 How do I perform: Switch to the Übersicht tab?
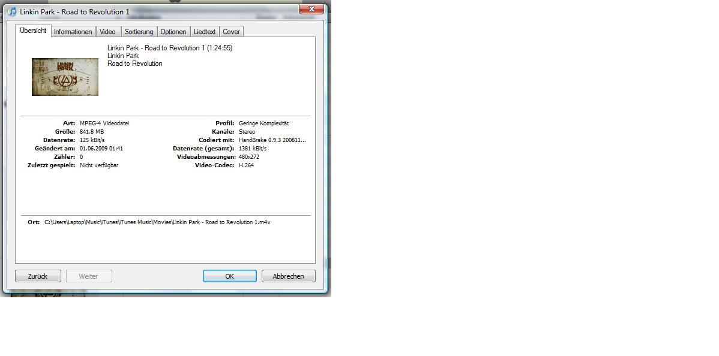point(33,31)
